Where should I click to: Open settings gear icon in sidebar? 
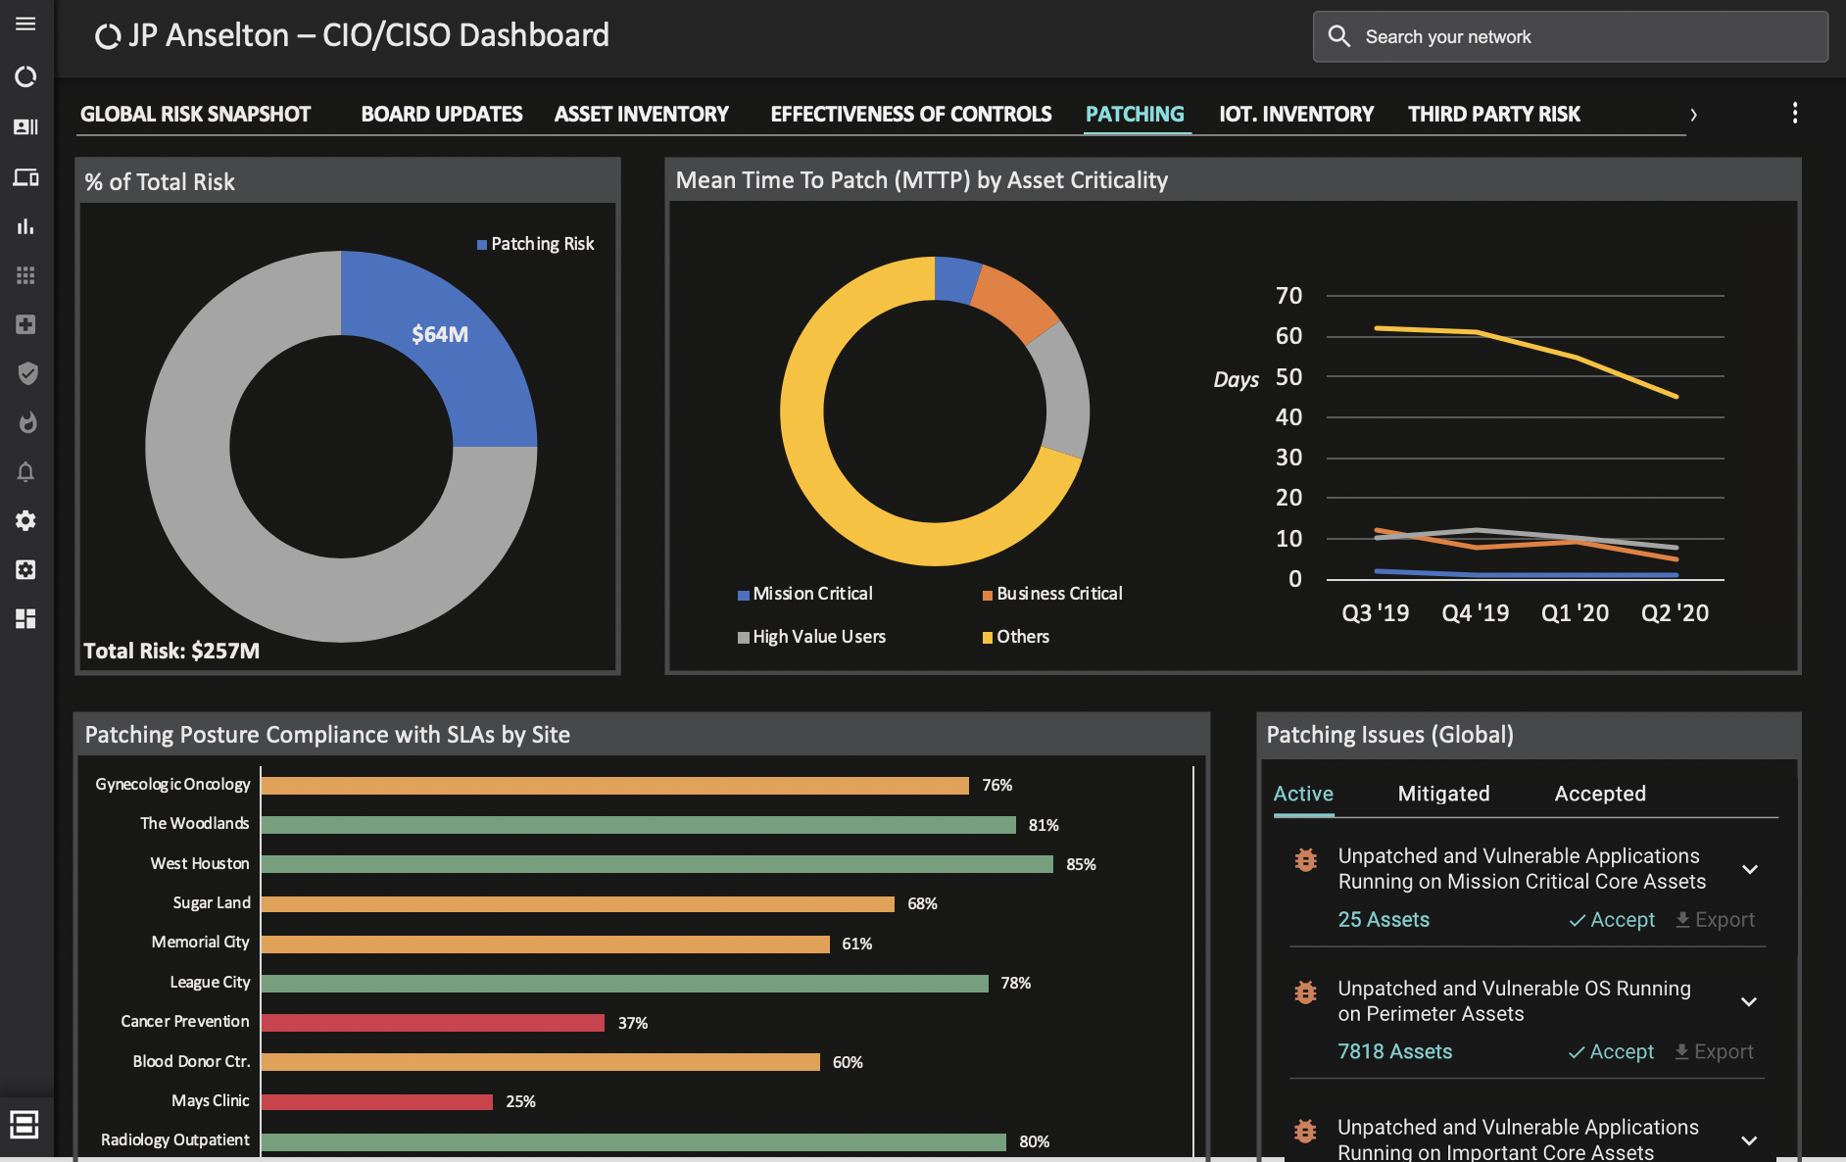[x=26, y=520]
